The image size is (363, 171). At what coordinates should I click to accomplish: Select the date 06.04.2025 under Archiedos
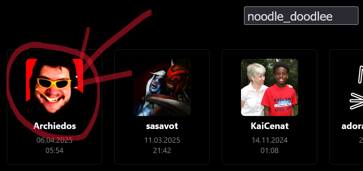coord(55,140)
